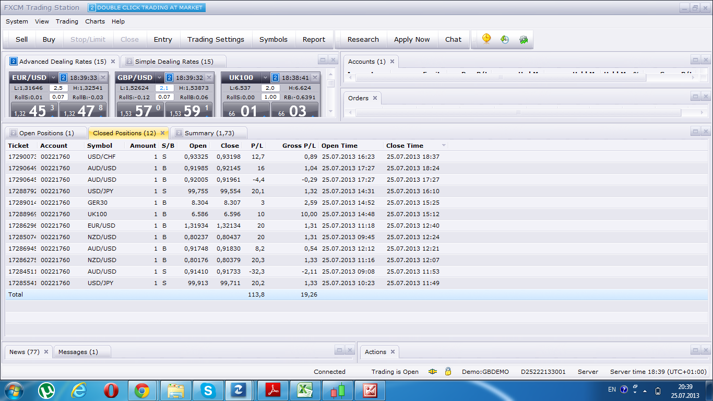Open Research from the toolbar
The height and width of the screenshot is (401, 713).
(x=363, y=39)
